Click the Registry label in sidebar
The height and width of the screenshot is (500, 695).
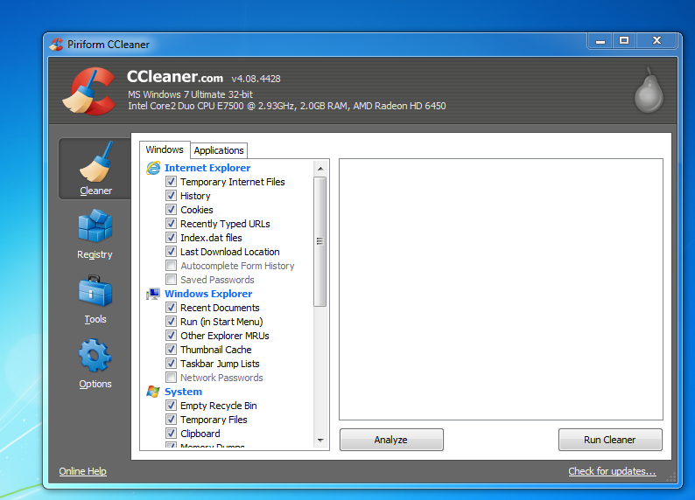(x=95, y=254)
